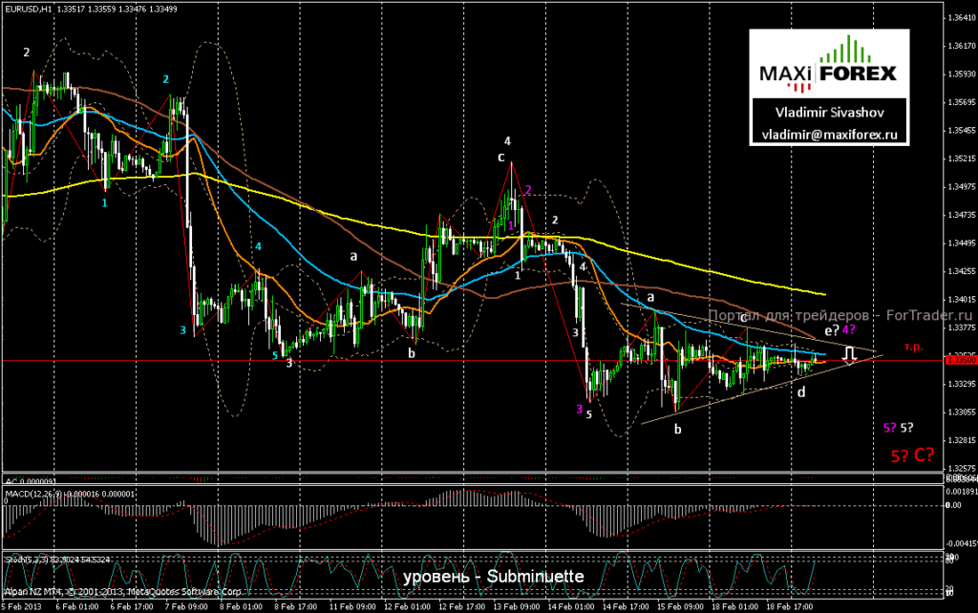Image resolution: width=978 pixels, height=613 pixels.
Task: Select wave label 'c' at the 13 Feb peak
Action: (500, 158)
